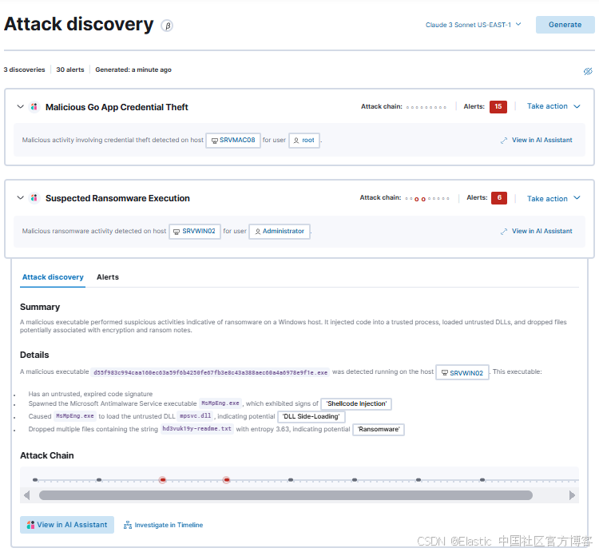This screenshot has height=552, width=599.
Task: Open the Claude 3 Sonnet US-EAST-1 connector dropdown
Action: pyautogui.click(x=474, y=25)
